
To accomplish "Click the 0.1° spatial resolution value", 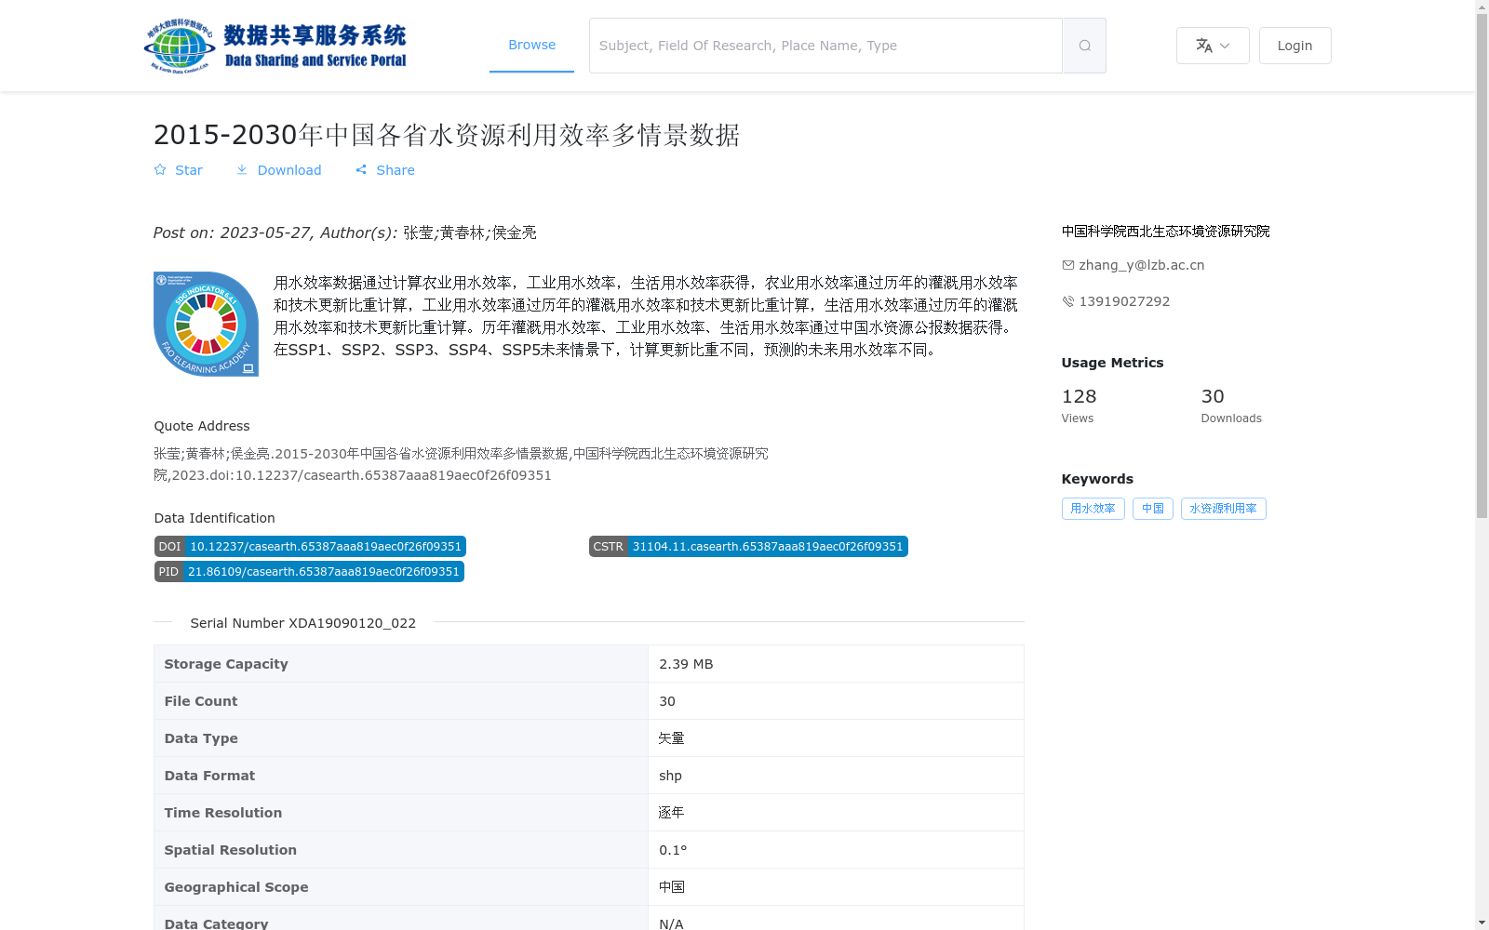I will (x=673, y=850).
